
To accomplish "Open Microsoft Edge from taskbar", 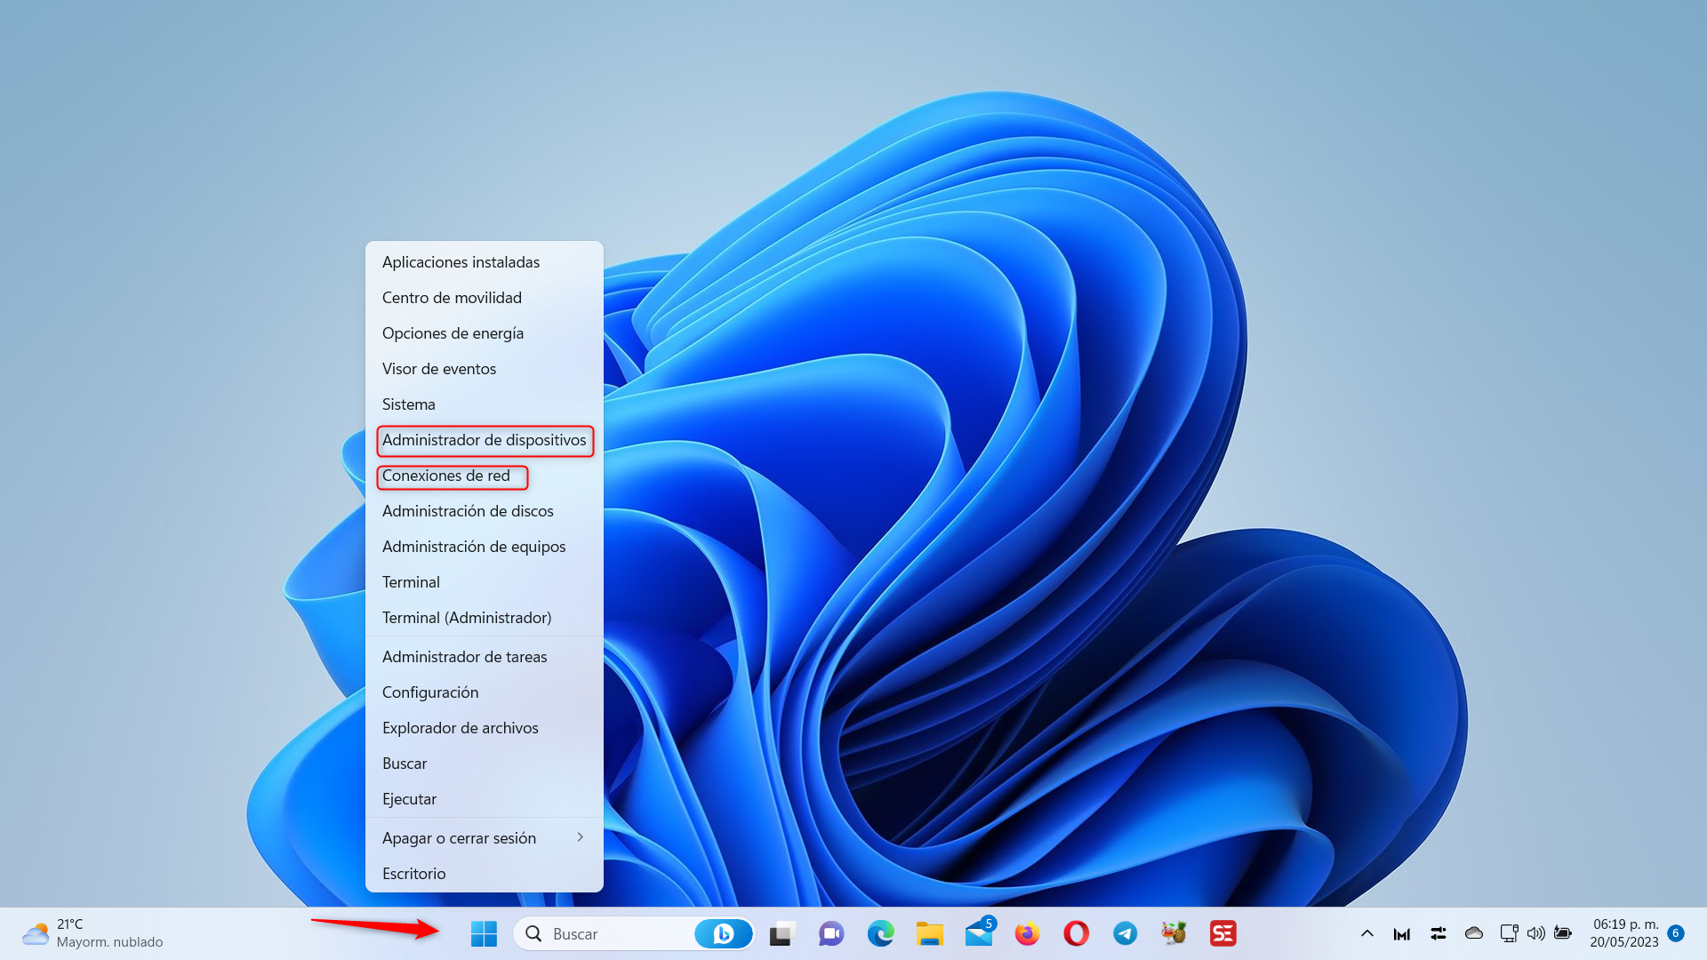I will point(880,933).
